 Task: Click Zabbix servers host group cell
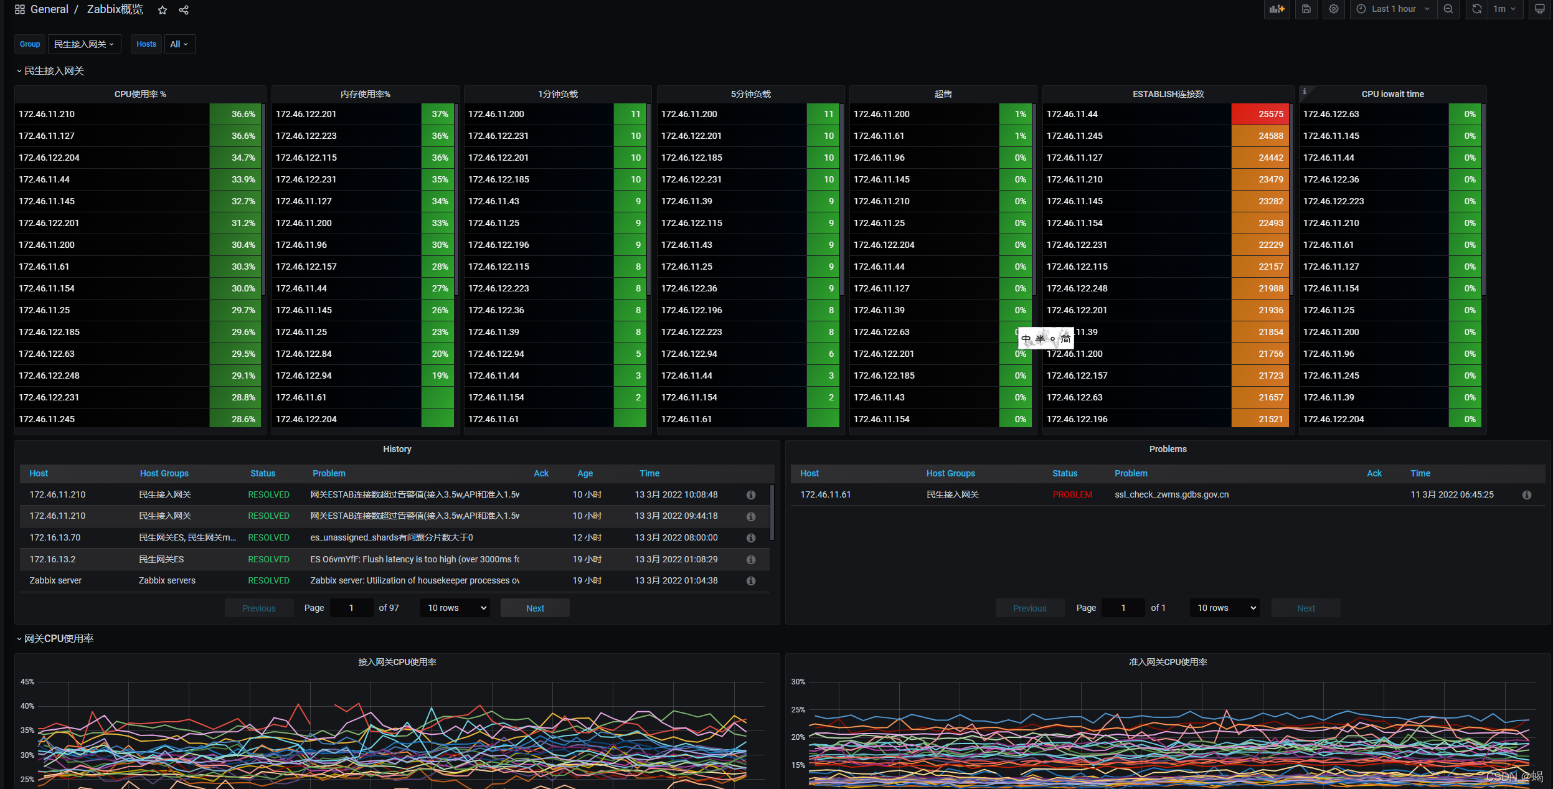(x=167, y=581)
